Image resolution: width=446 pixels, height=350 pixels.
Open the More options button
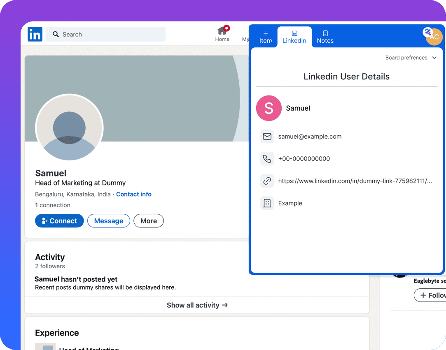pyautogui.click(x=149, y=221)
